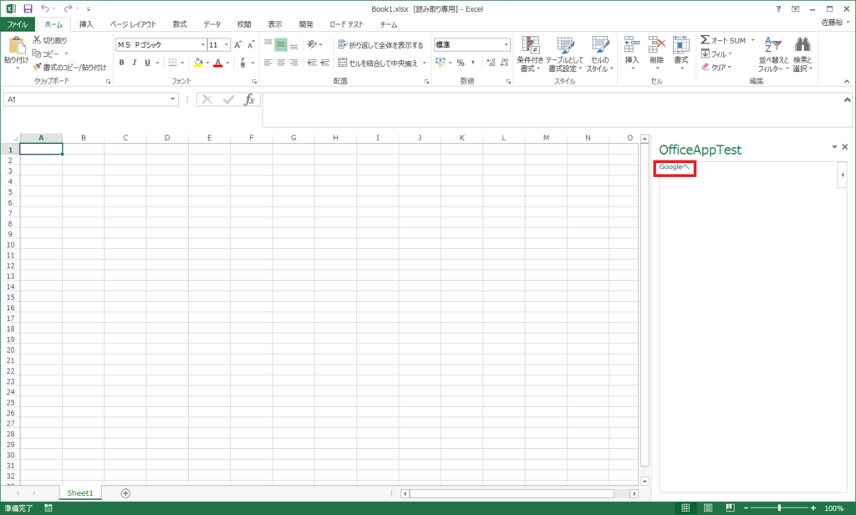The image size is (856, 515).
Task: Open the font name dropdown
Action: click(203, 44)
